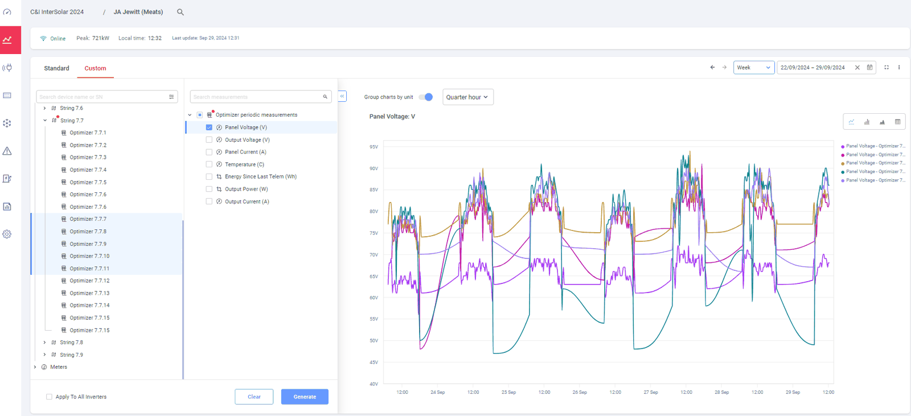Enable the Apply To All Inverters checkbox

pos(49,397)
